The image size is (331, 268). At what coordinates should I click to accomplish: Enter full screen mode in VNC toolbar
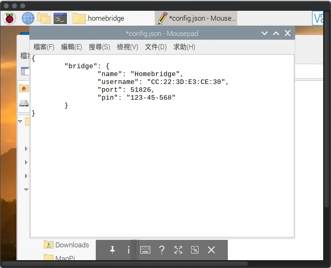178,250
